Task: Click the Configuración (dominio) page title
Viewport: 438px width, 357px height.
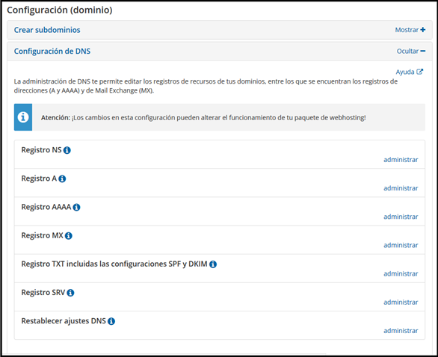Action: 60,10
